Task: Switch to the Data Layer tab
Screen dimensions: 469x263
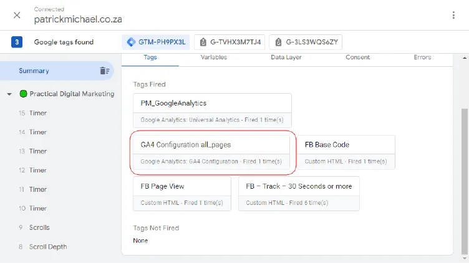Action: pos(286,57)
